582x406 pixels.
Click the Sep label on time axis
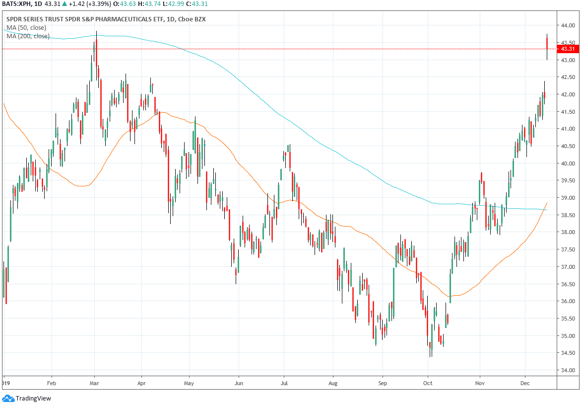click(x=383, y=383)
